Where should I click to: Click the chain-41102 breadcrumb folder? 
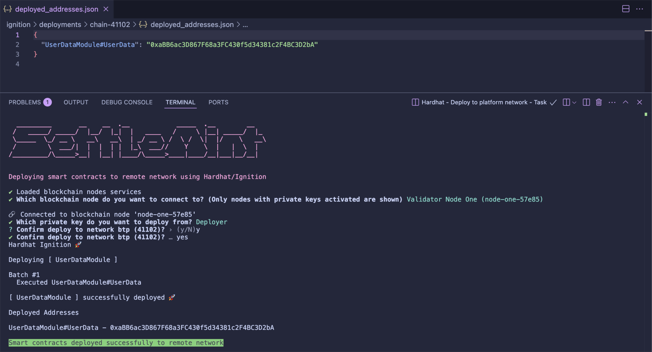(110, 25)
